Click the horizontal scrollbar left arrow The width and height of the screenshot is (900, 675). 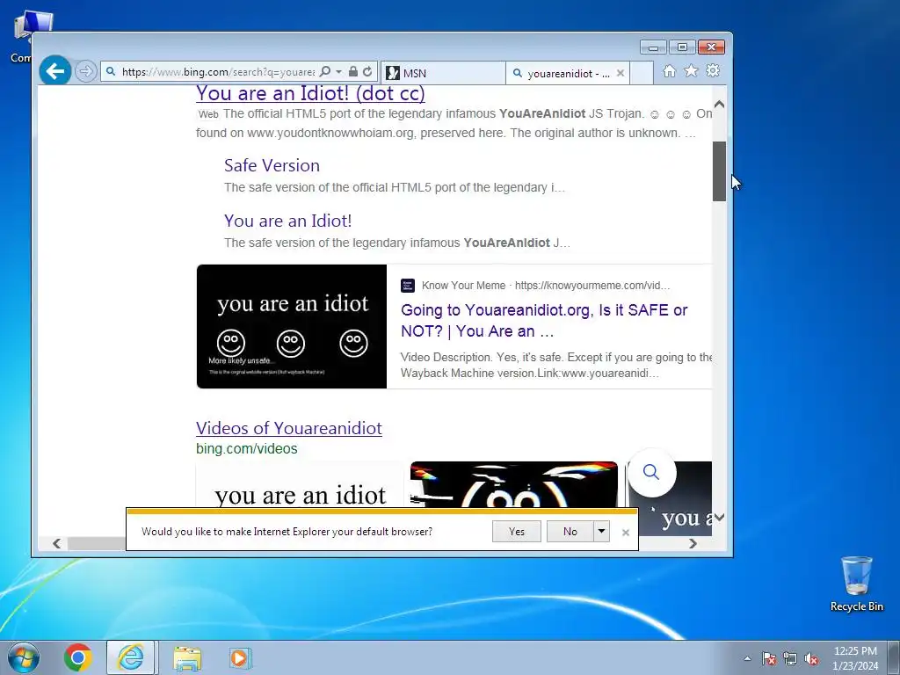(x=56, y=543)
